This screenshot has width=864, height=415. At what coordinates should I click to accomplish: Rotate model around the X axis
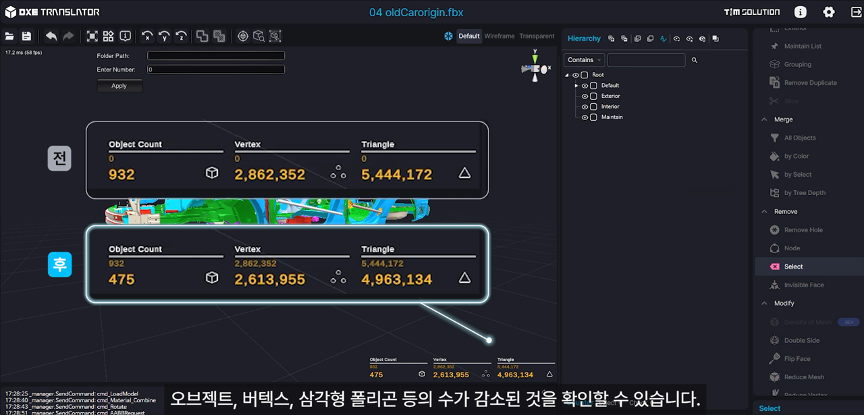coord(147,36)
